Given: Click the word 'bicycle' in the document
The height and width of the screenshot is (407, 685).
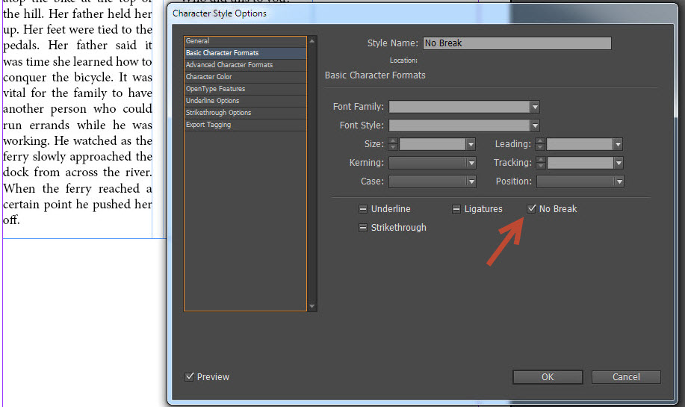Looking at the screenshot, I should [93, 78].
